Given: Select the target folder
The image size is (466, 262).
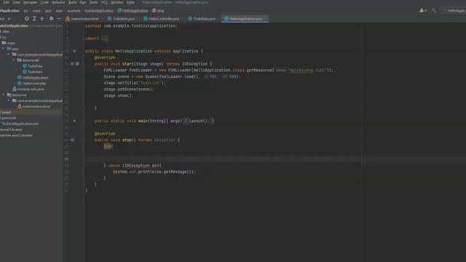Looking at the screenshot, I should pos(6,112).
